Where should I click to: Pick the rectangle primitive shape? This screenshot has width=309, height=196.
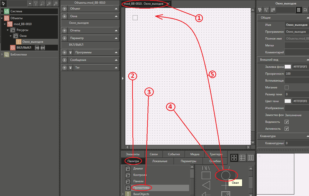[x=206, y=175]
